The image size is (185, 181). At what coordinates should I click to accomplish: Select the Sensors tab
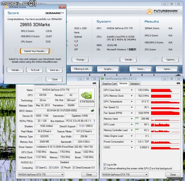[x=123, y=83]
